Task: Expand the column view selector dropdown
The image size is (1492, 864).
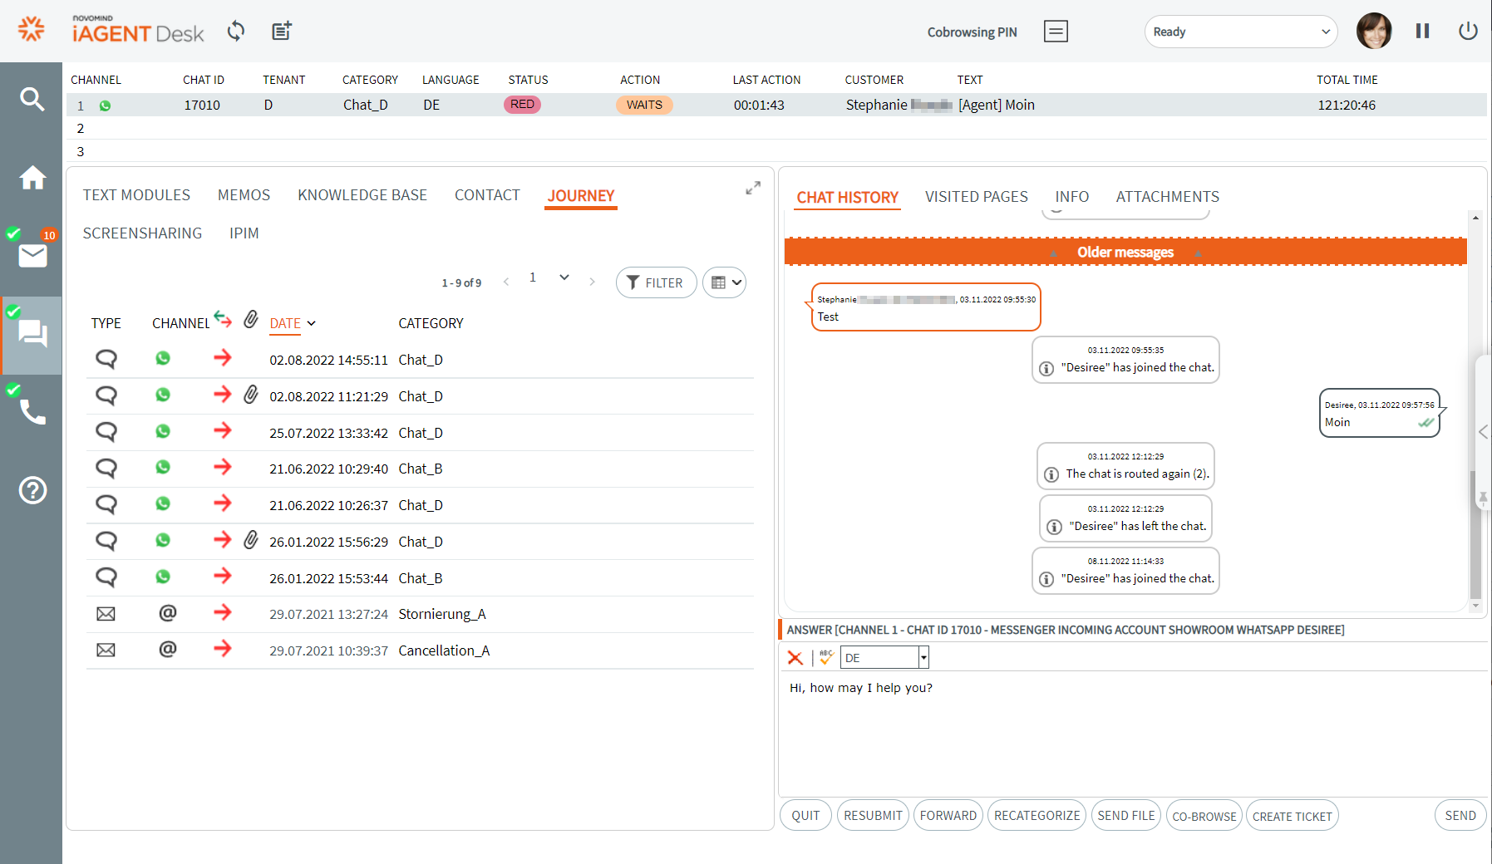Action: (724, 282)
